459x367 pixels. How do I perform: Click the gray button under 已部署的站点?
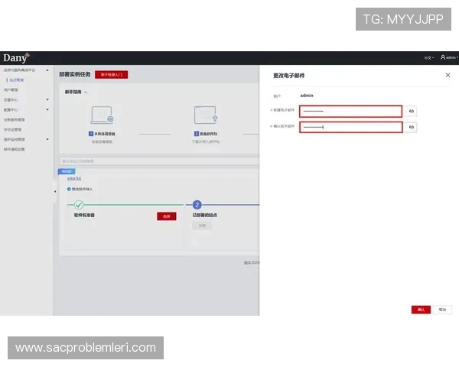(x=202, y=226)
